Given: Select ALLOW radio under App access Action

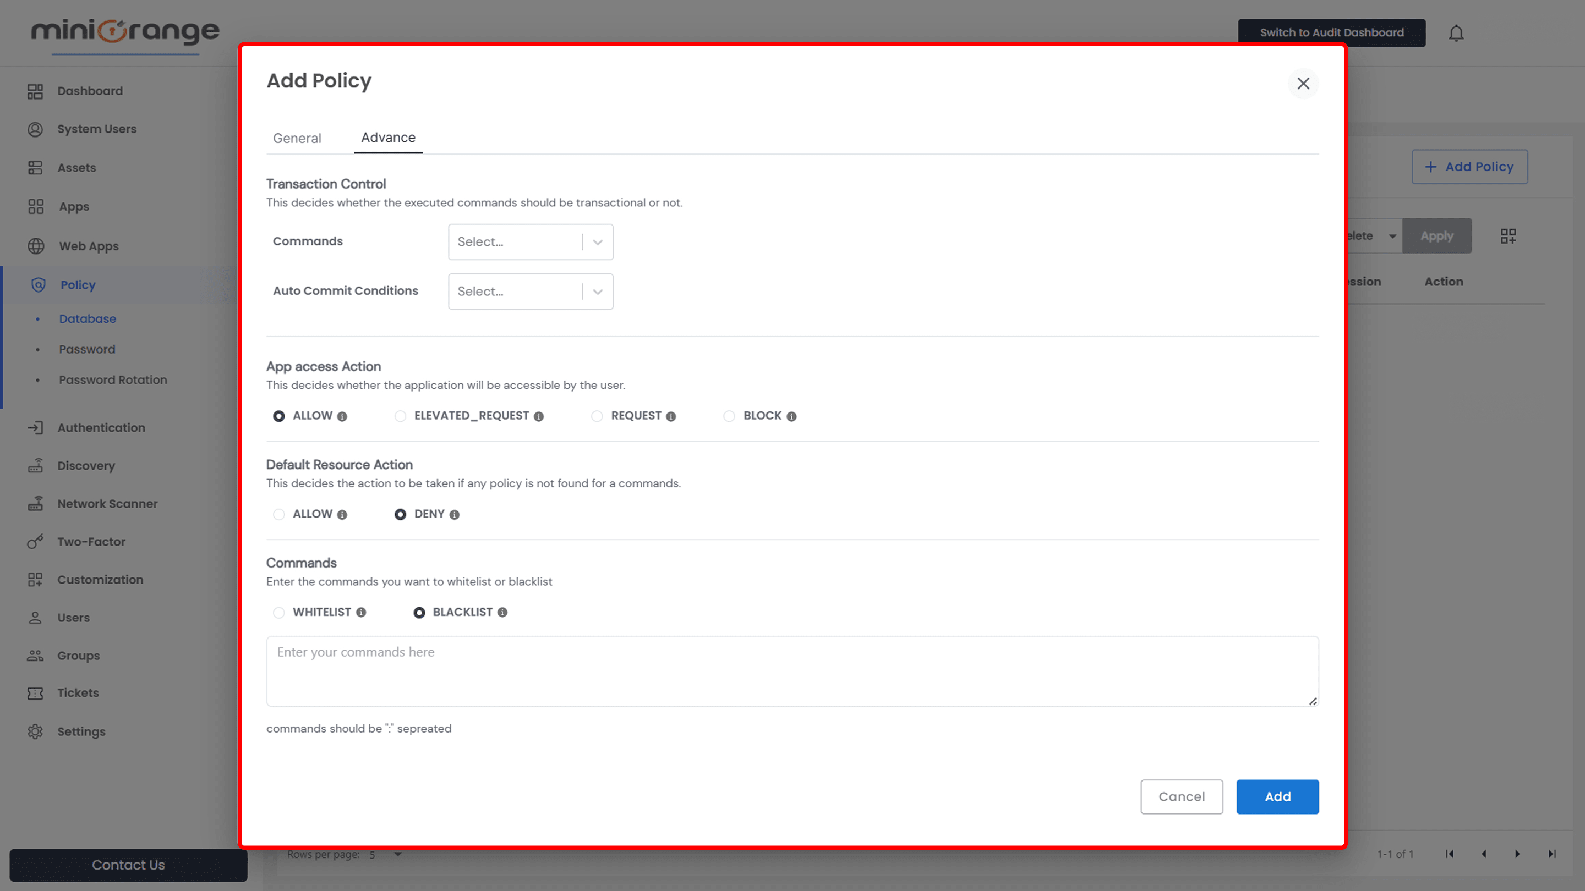Looking at the screenshot, I should [x=278, y=416].
